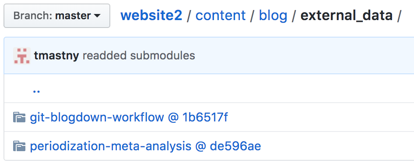Open the periodization-meta-analysis submodule
This screenshot has width=414, height=166.
(111, 146)
